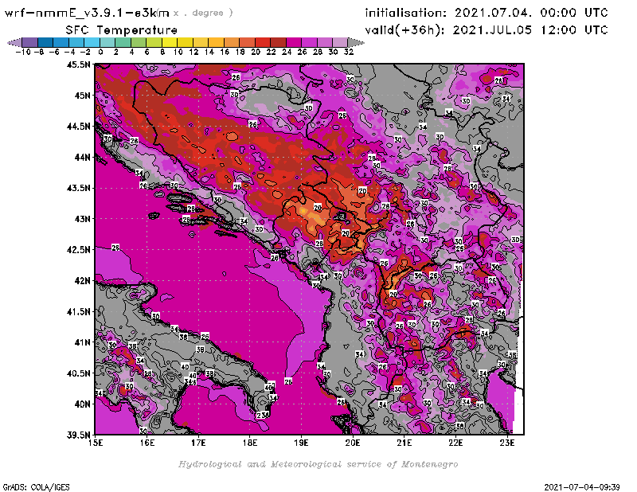Pick the green legend swatch from 2 to 4
Image resolution: width=637 pixels, height=492 pixels.
tap(123, 42)
